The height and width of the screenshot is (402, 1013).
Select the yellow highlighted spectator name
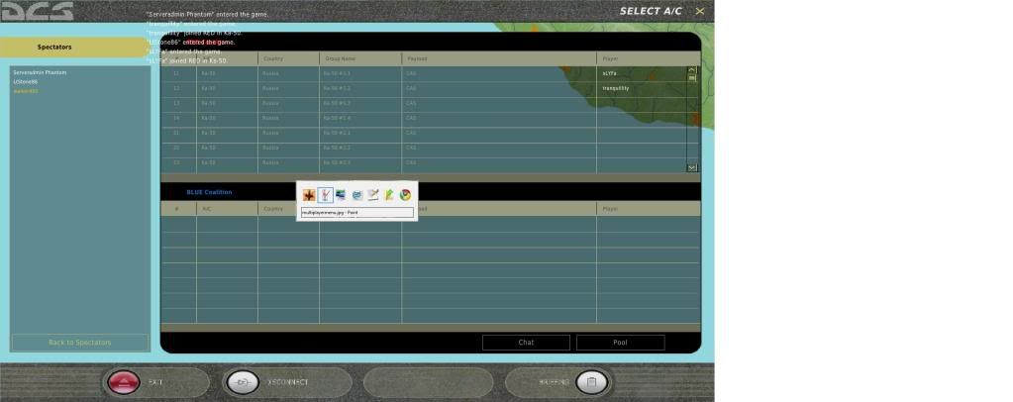(x=25, y=91)
